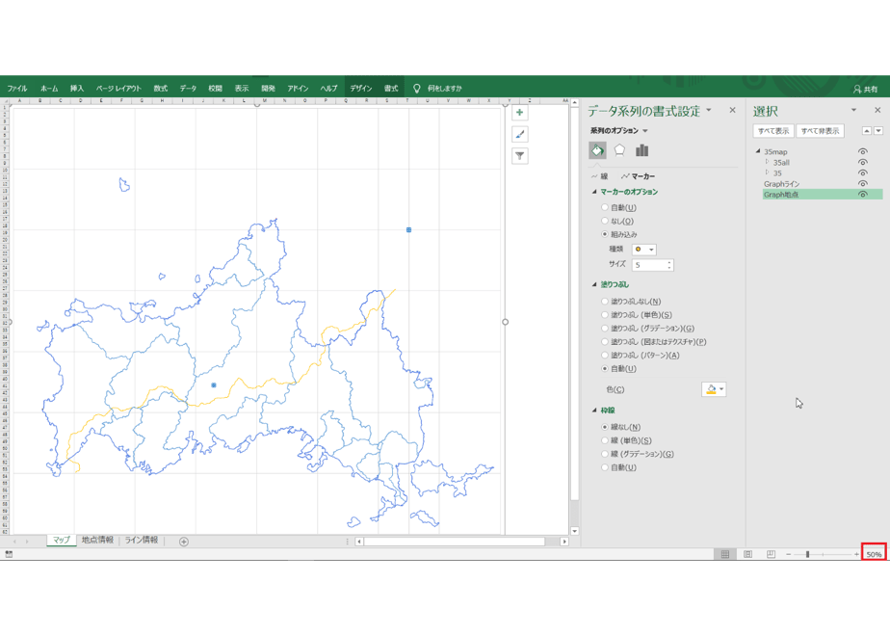Screen dimensions: 890x636
Task: Add a new sheet with the plus icon
Action: tap(183, 542)
